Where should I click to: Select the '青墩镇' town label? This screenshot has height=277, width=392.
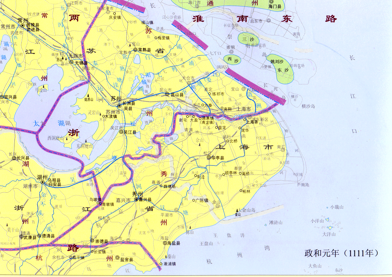point(108,204)
